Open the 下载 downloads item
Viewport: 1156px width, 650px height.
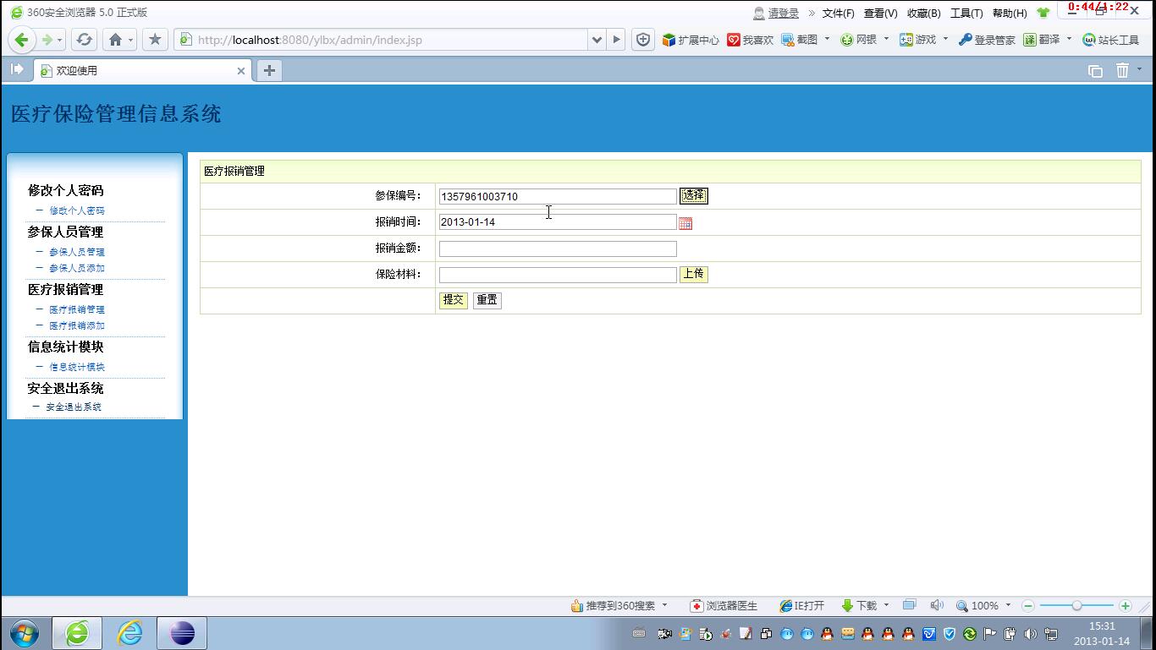[x=860, y=606]
